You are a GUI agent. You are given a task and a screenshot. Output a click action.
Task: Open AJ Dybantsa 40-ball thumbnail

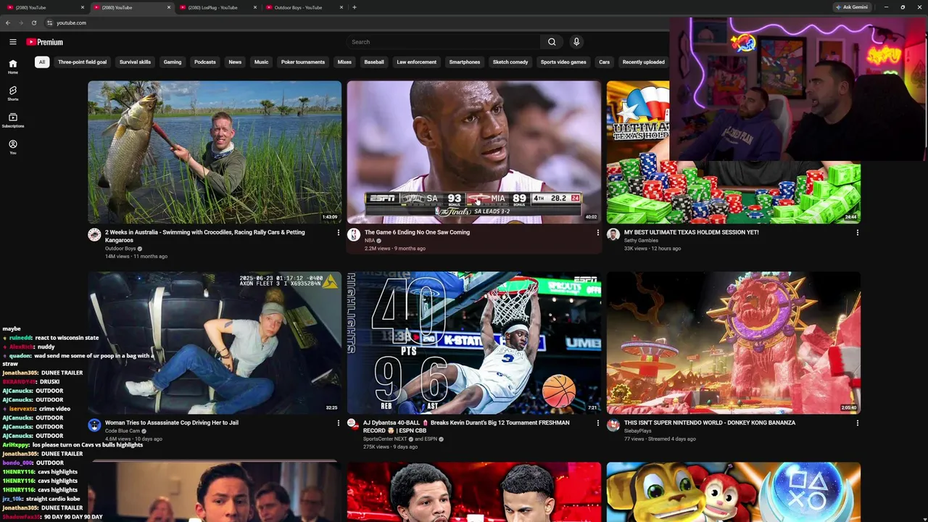coord(474,343)
